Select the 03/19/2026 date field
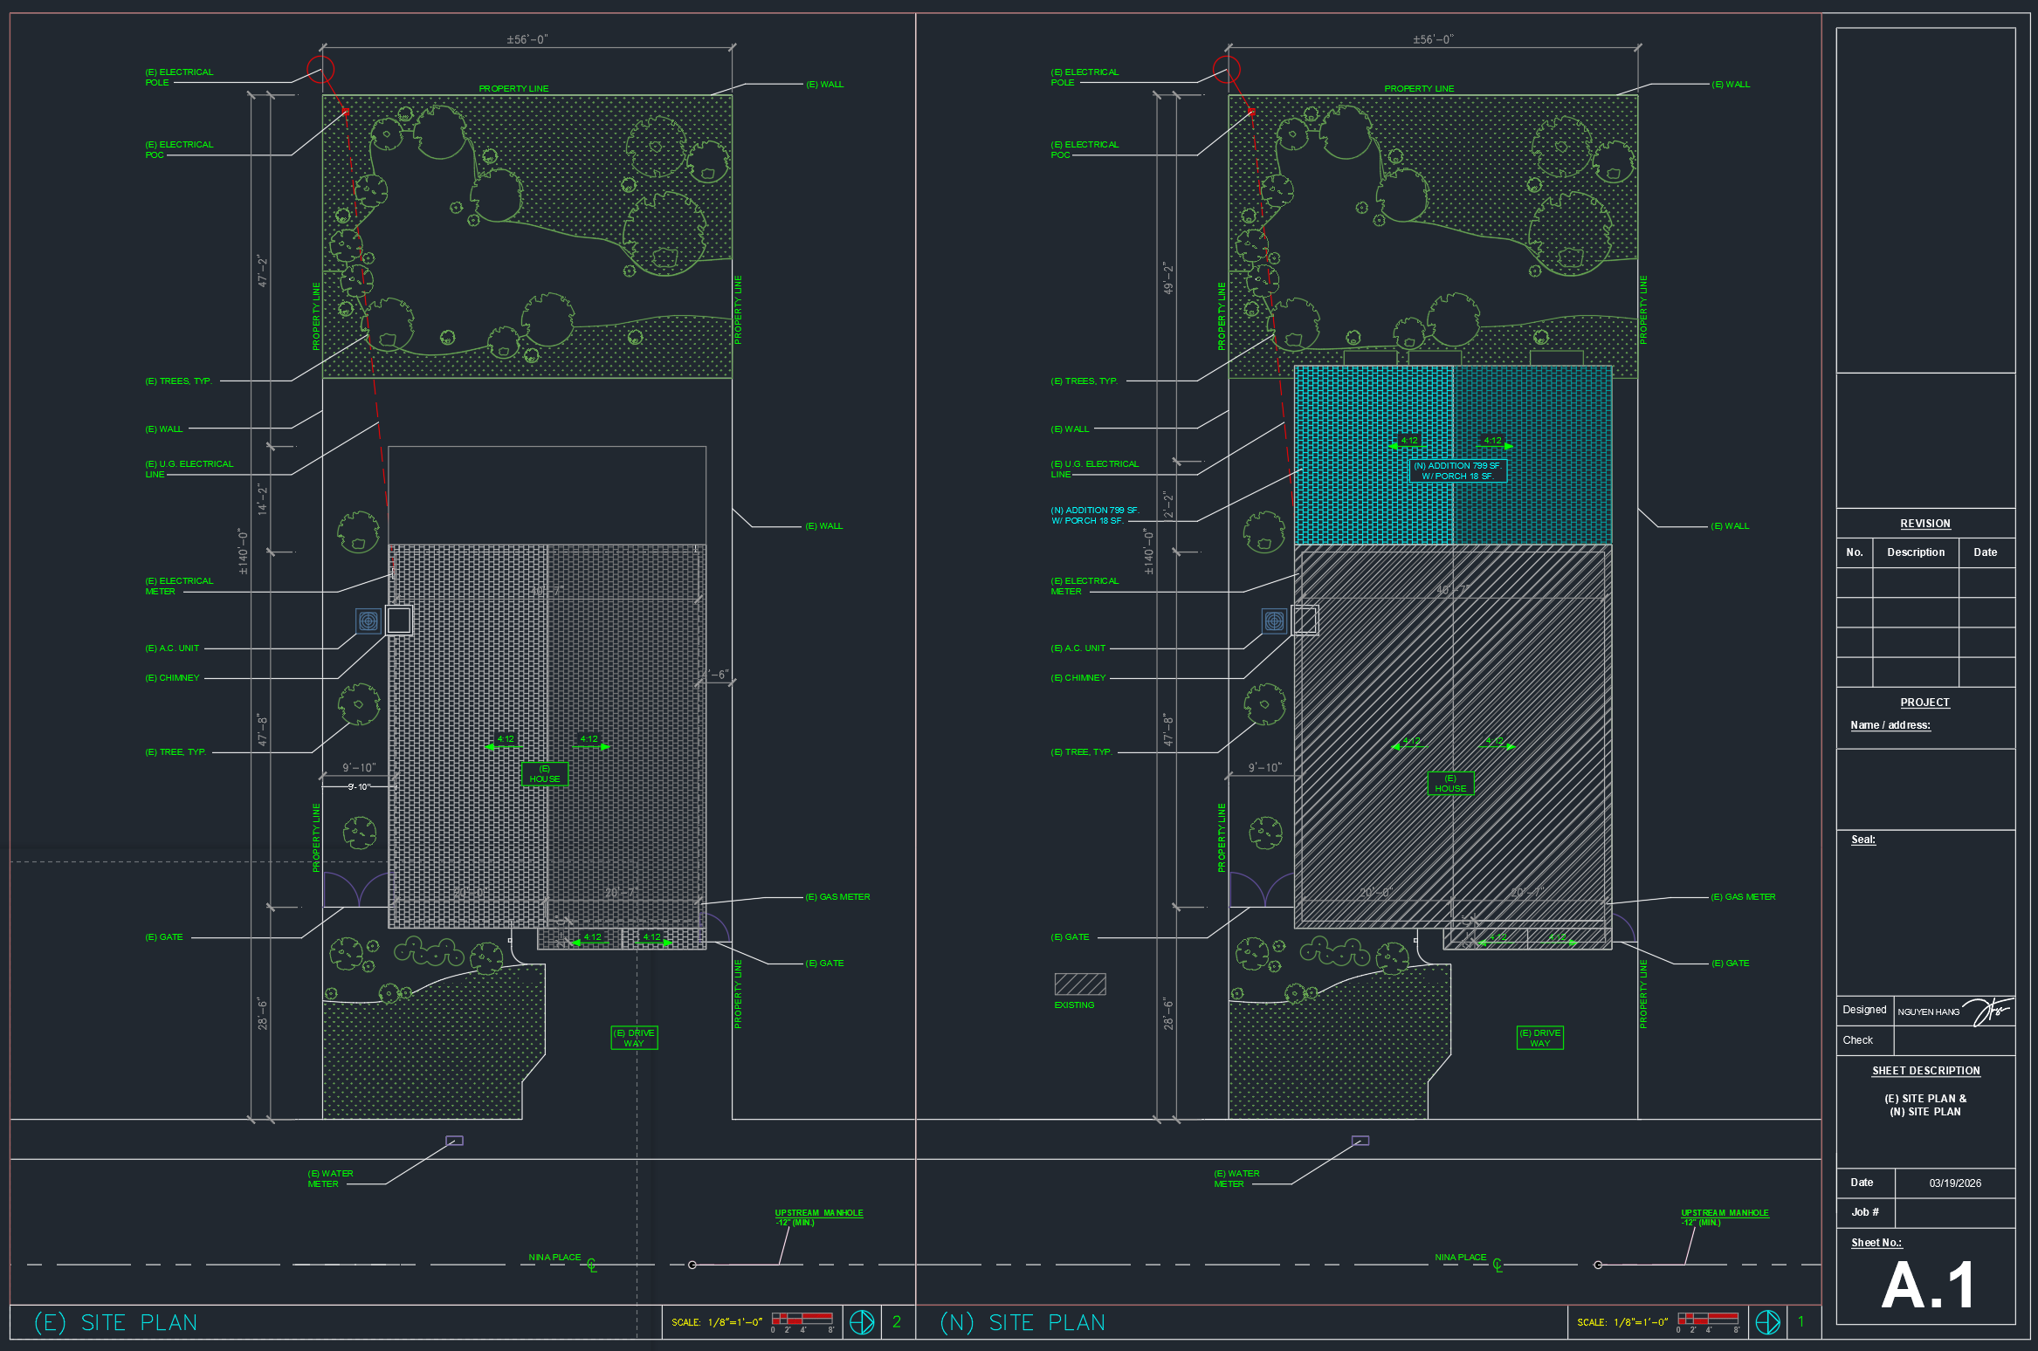The height and width of the screenshot is (1351, 2038). click(x=1955, y=1183)
